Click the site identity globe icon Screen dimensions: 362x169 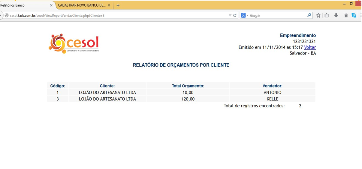(x=6, y=16)
